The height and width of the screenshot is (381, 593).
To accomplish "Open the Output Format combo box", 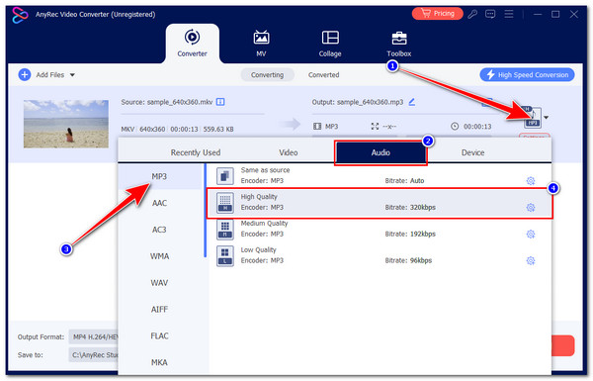I will (94, 337).
